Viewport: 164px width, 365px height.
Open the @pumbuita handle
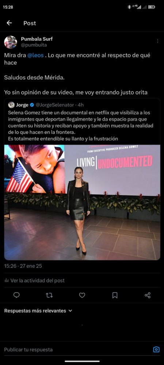(34, 45)
